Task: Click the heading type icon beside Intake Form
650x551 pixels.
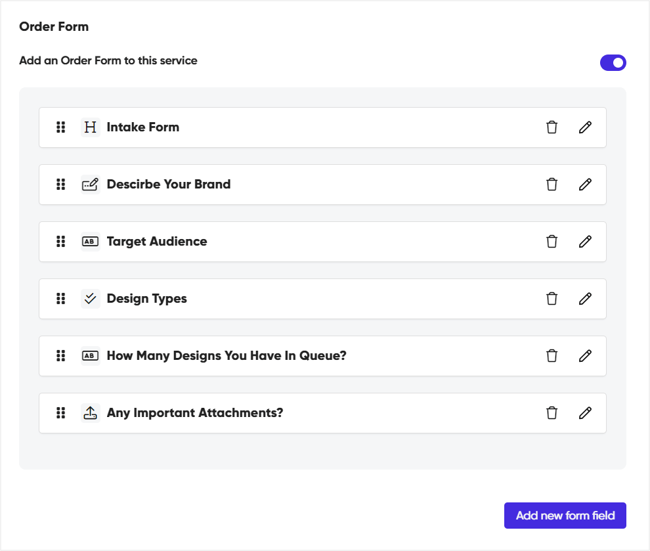Action: point(91,127)
